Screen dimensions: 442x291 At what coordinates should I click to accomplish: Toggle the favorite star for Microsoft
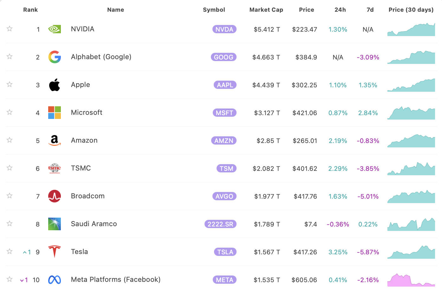[10, 112]
